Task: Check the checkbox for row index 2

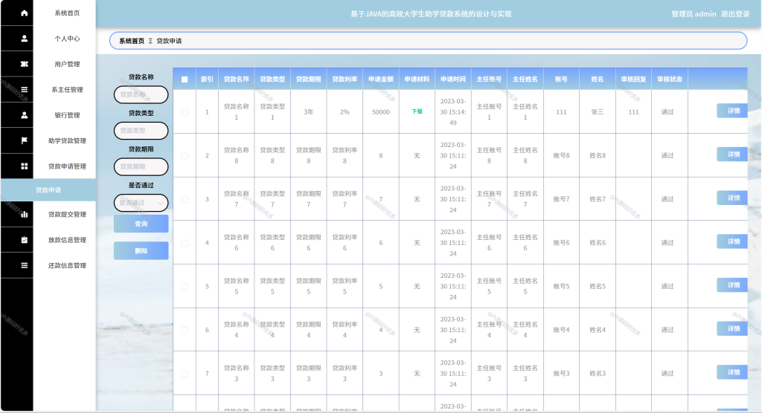Action: point(185,156)
